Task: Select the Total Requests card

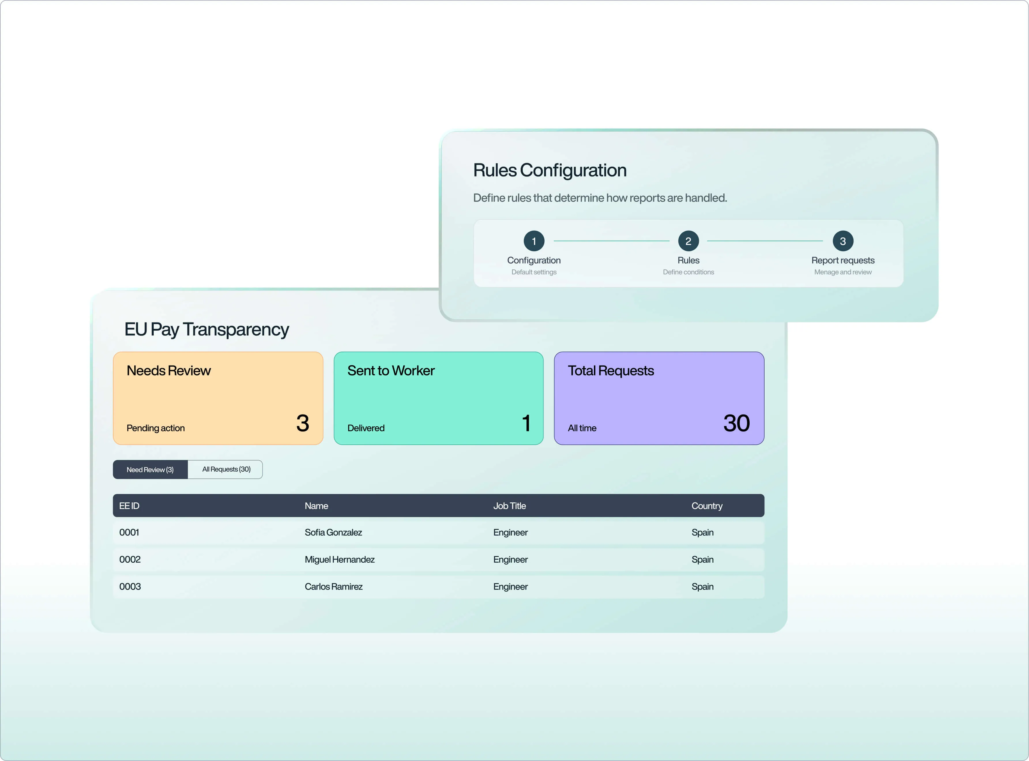Action: [x=659, y=398]
